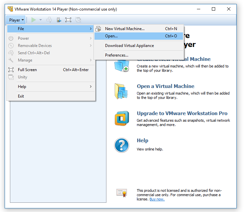Click the full screen toolbar icon

(x=68, y=20)
